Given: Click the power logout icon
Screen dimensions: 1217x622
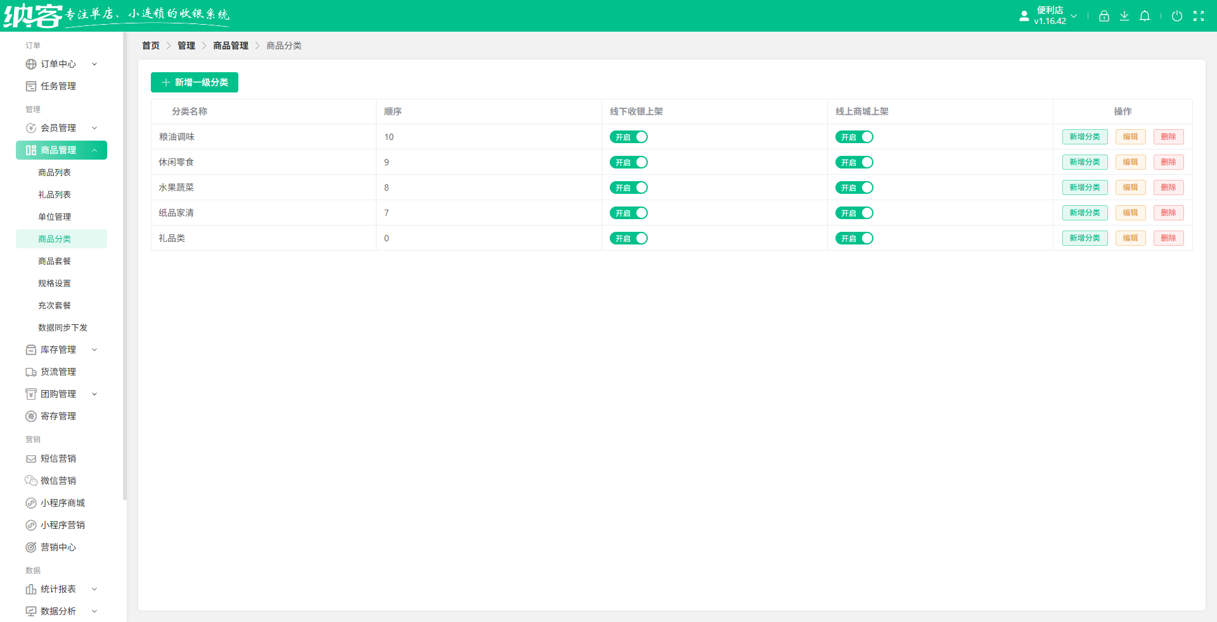Looking at the screenshot, I should tap(1177, 16).
